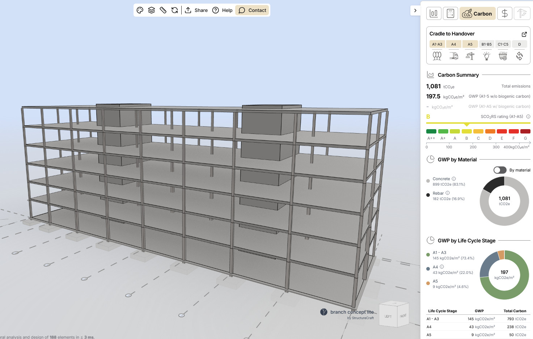Click the dark red G rating swatch
Screen dimensions: 533x339
coord(525,131)
